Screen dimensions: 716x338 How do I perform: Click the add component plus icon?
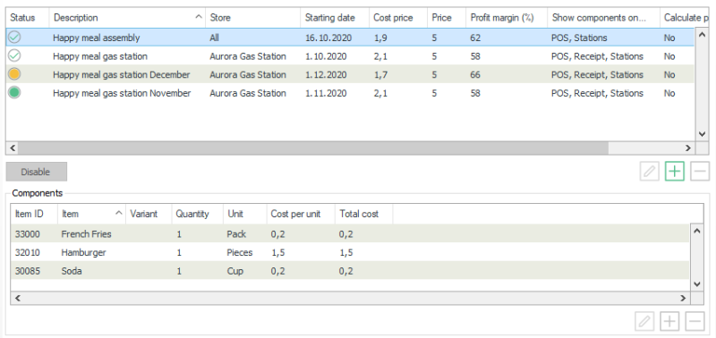click(669, 322)
